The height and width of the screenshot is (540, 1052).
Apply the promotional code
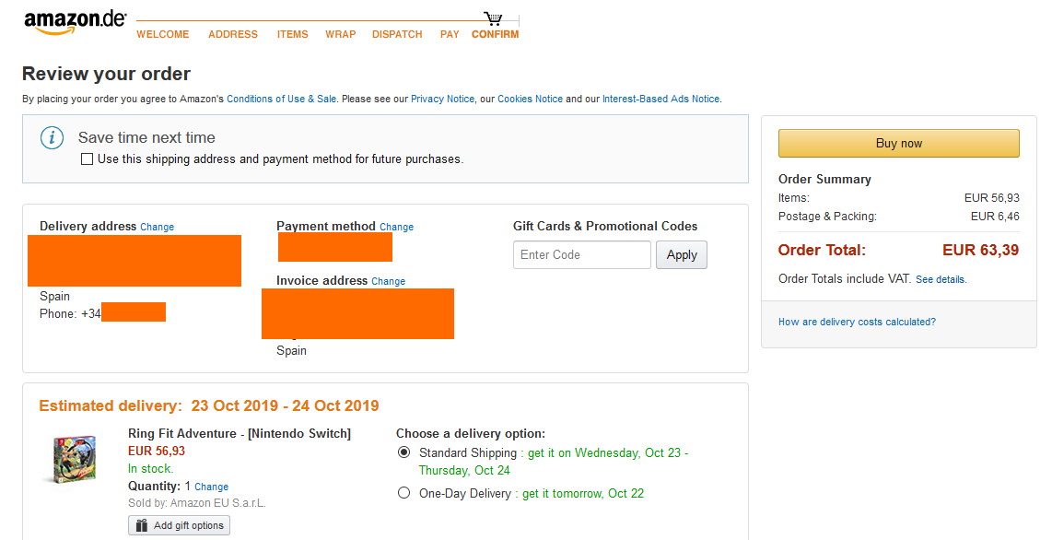(682, 255)
